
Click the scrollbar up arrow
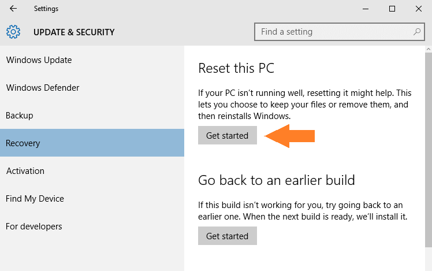click(x=429, y=49)
